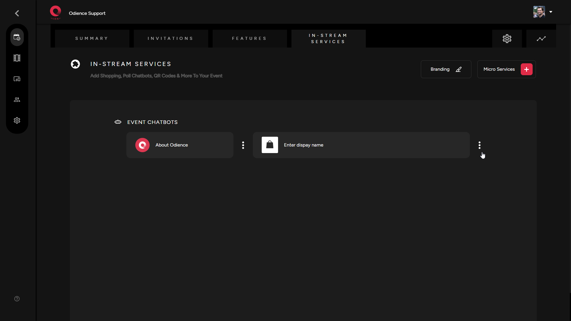The height and width of the screenshot is (321, 571).
Task: Select the About Odience chatbot card
Action: click(180, 145)
